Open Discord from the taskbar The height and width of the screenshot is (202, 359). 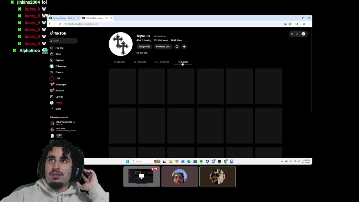(x=213, y=161)
